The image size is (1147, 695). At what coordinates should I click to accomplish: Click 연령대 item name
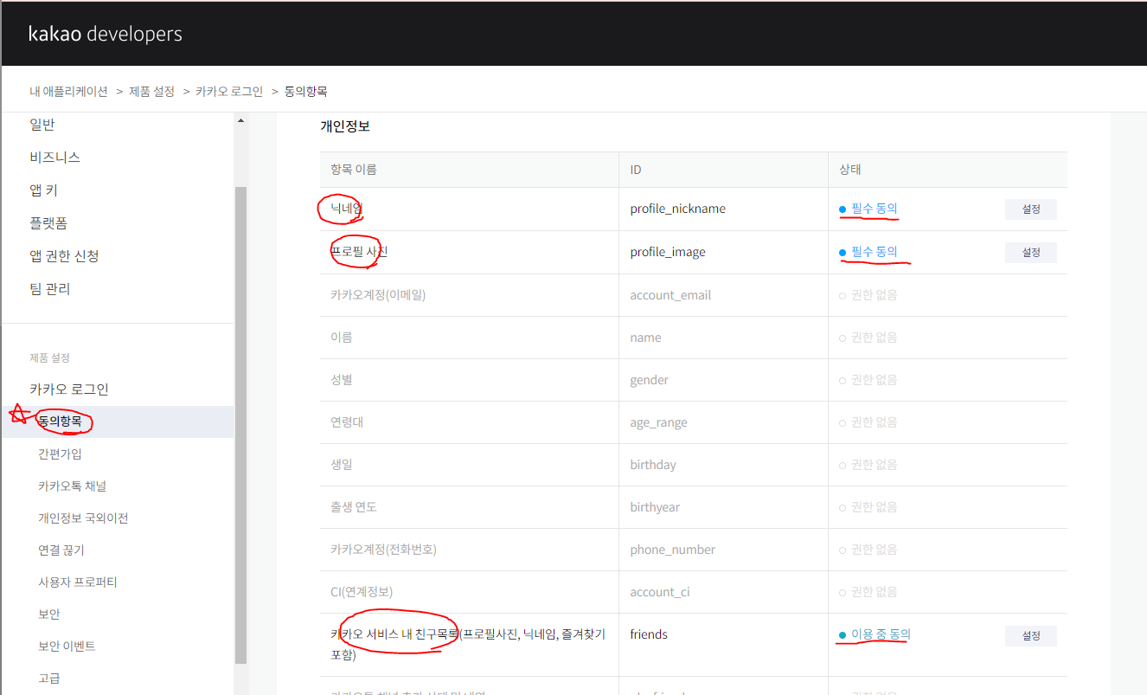pos(348,422)
